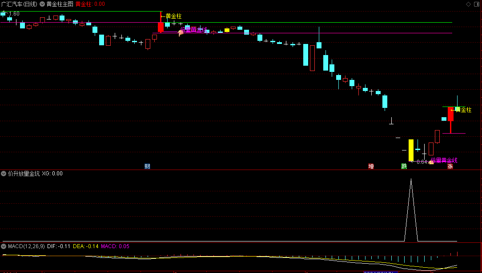
Task: Click the 跌 event marker
Action: pos(404,166)
